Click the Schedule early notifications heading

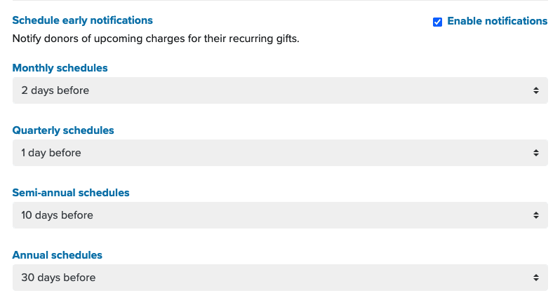83,20
